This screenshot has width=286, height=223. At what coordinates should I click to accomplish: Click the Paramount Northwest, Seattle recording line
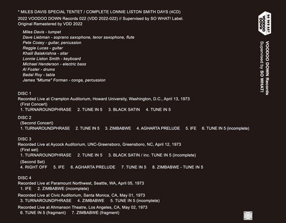click(81, 183)
